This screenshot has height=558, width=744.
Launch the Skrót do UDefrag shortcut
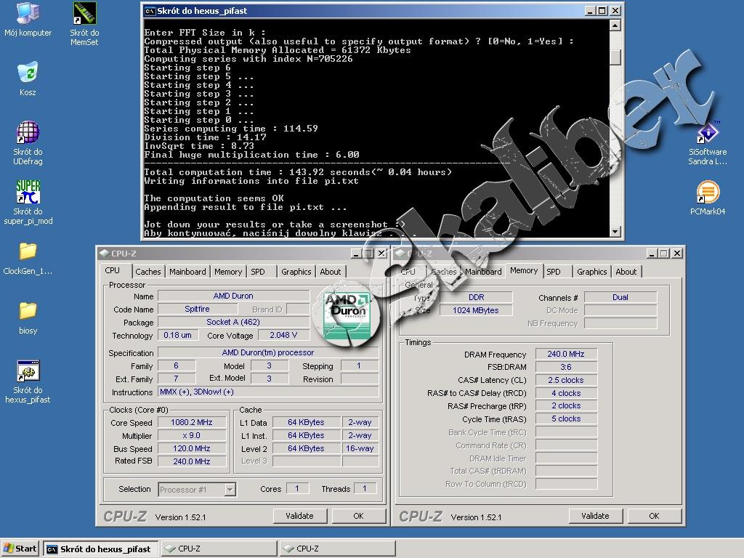[x=28, y=142]
